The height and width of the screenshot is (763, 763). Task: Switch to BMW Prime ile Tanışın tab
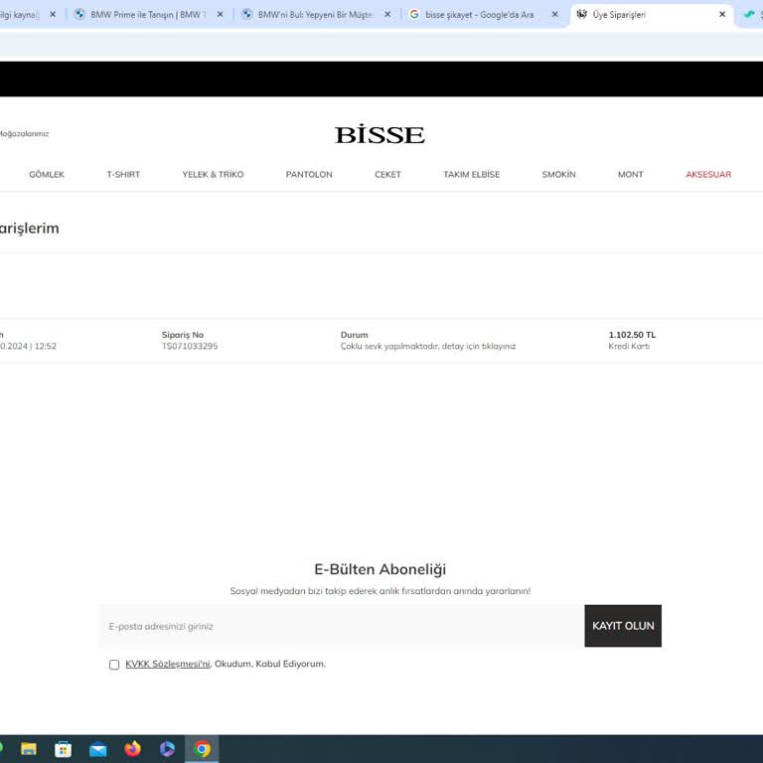pos(148,15)
